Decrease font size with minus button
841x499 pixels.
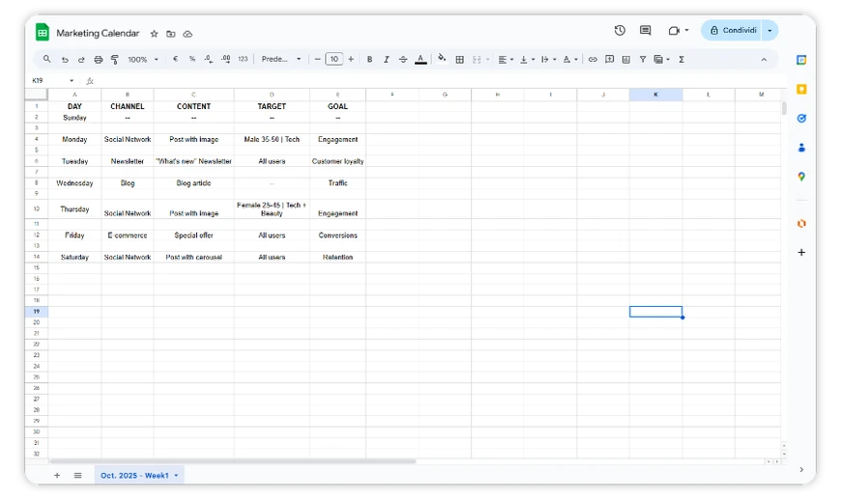317,59
